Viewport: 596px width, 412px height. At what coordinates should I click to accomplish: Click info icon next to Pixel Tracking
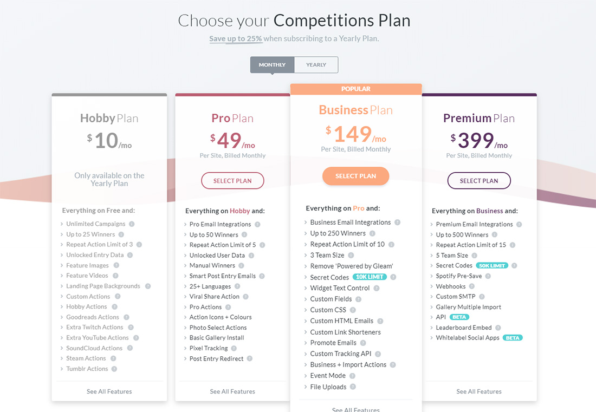[x=234, y=348]
